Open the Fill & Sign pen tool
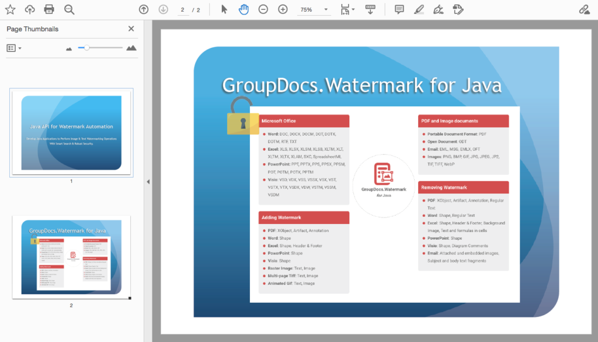 pos(437,9)
